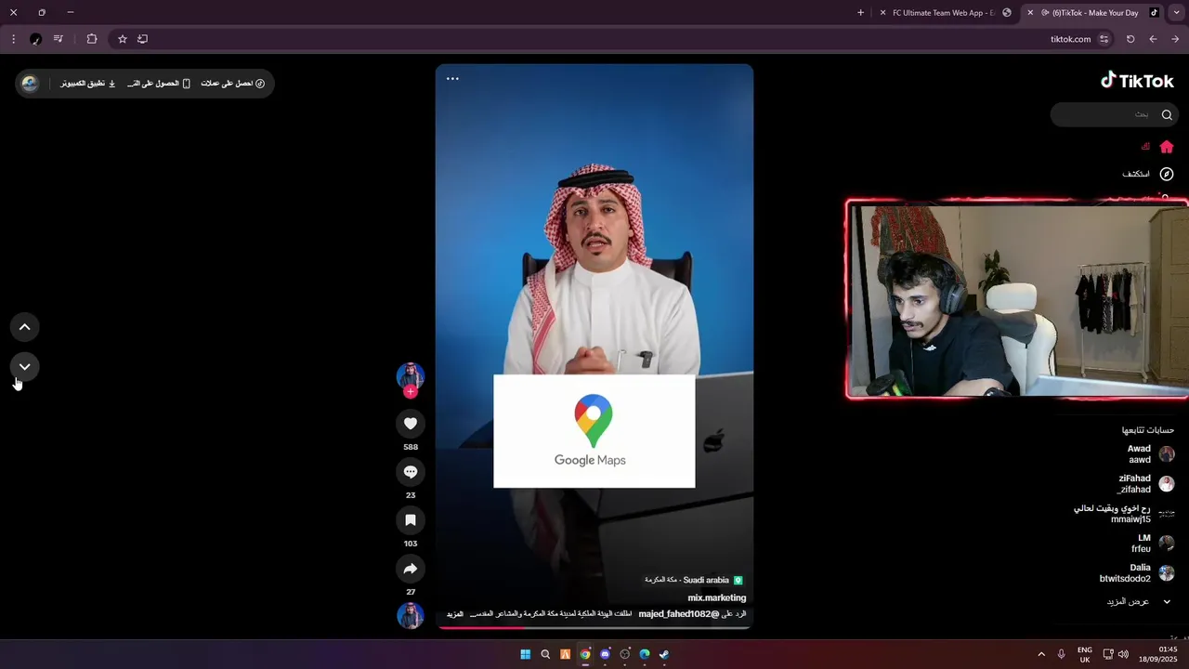This screenshot has height=669, width=1189.
Task: Open the Chrome profile avatar
Action: (x=35, y=39)
